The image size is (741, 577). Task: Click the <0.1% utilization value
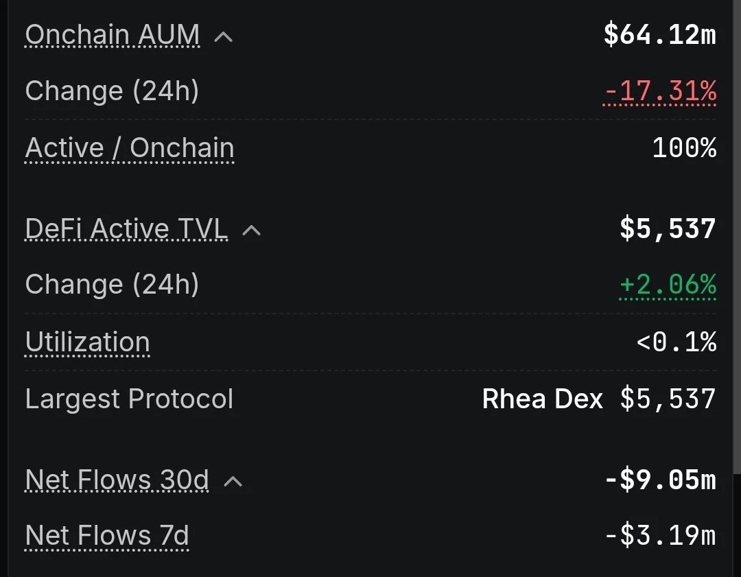677,342
